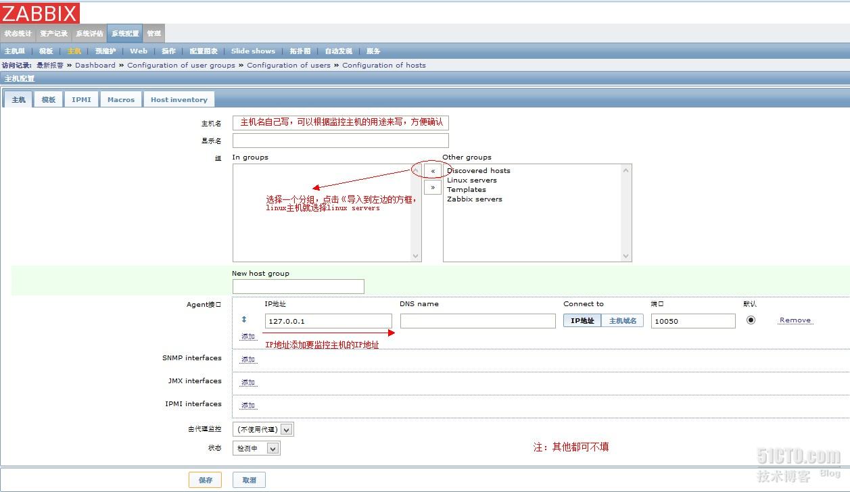Screen dimensions: 850x492
Task: Go to 操作 submenu
Action: tap(168, 51)
